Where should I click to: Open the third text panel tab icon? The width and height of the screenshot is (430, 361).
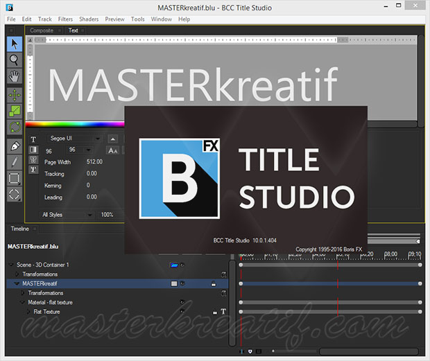point(33,159)
